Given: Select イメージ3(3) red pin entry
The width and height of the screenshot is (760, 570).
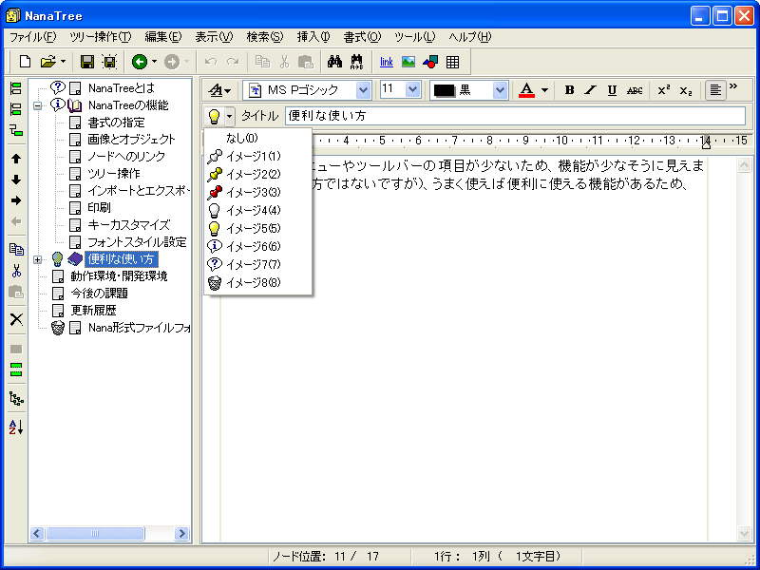Looking at the screenshot, I should (257, 193).
